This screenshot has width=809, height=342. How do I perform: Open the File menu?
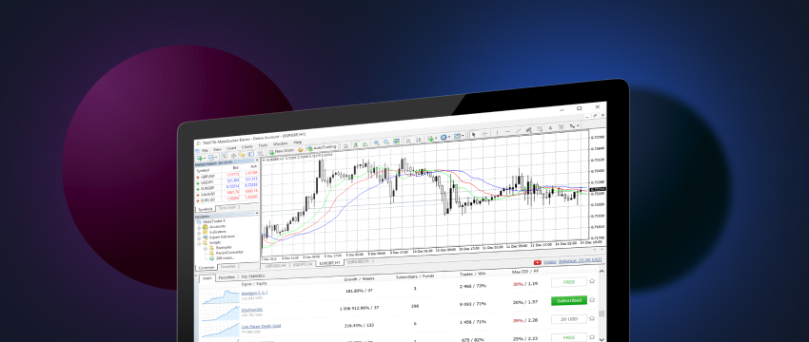[x=205, y=150]
